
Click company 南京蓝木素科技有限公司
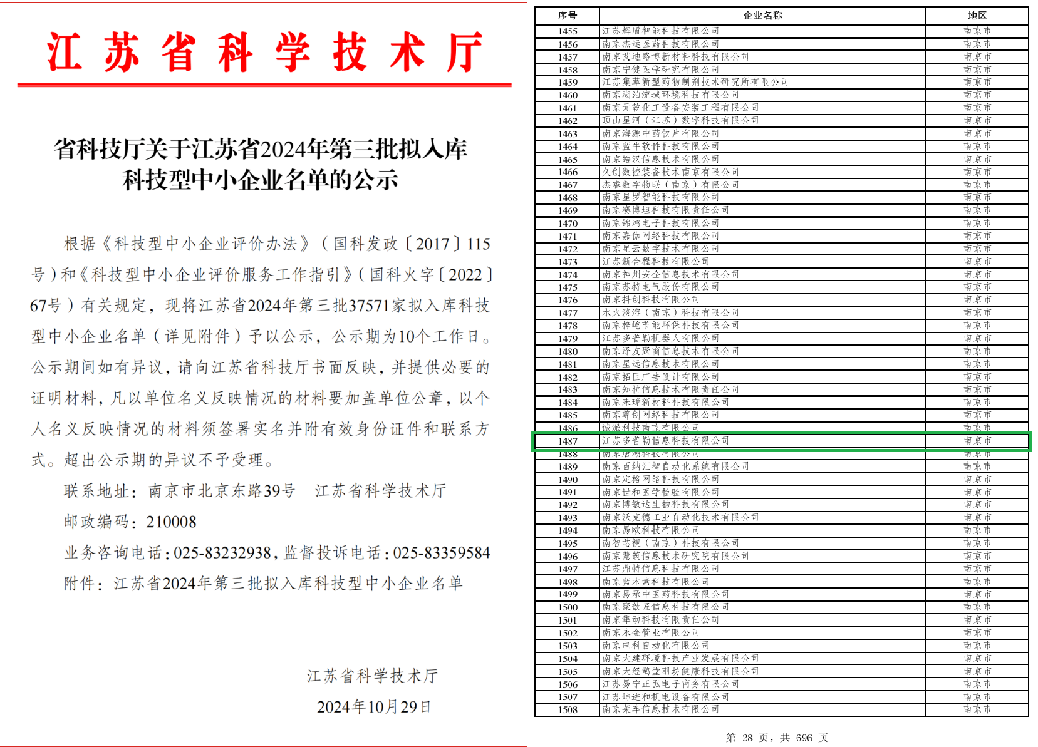tap(656, 582)
